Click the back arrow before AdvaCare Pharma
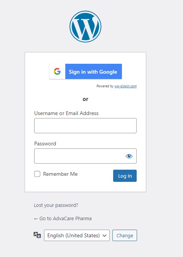 click(x=36, y=219)
